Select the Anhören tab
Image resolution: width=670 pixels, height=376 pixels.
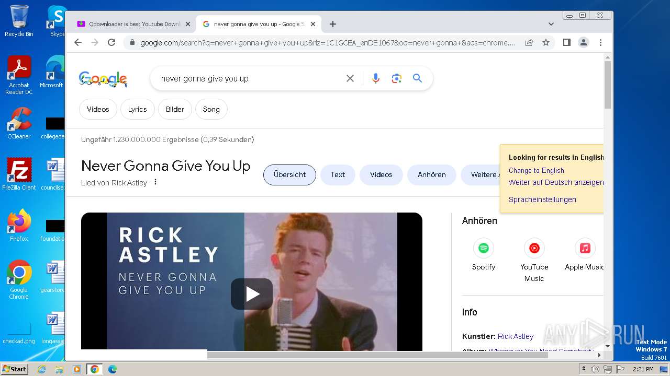432,175
